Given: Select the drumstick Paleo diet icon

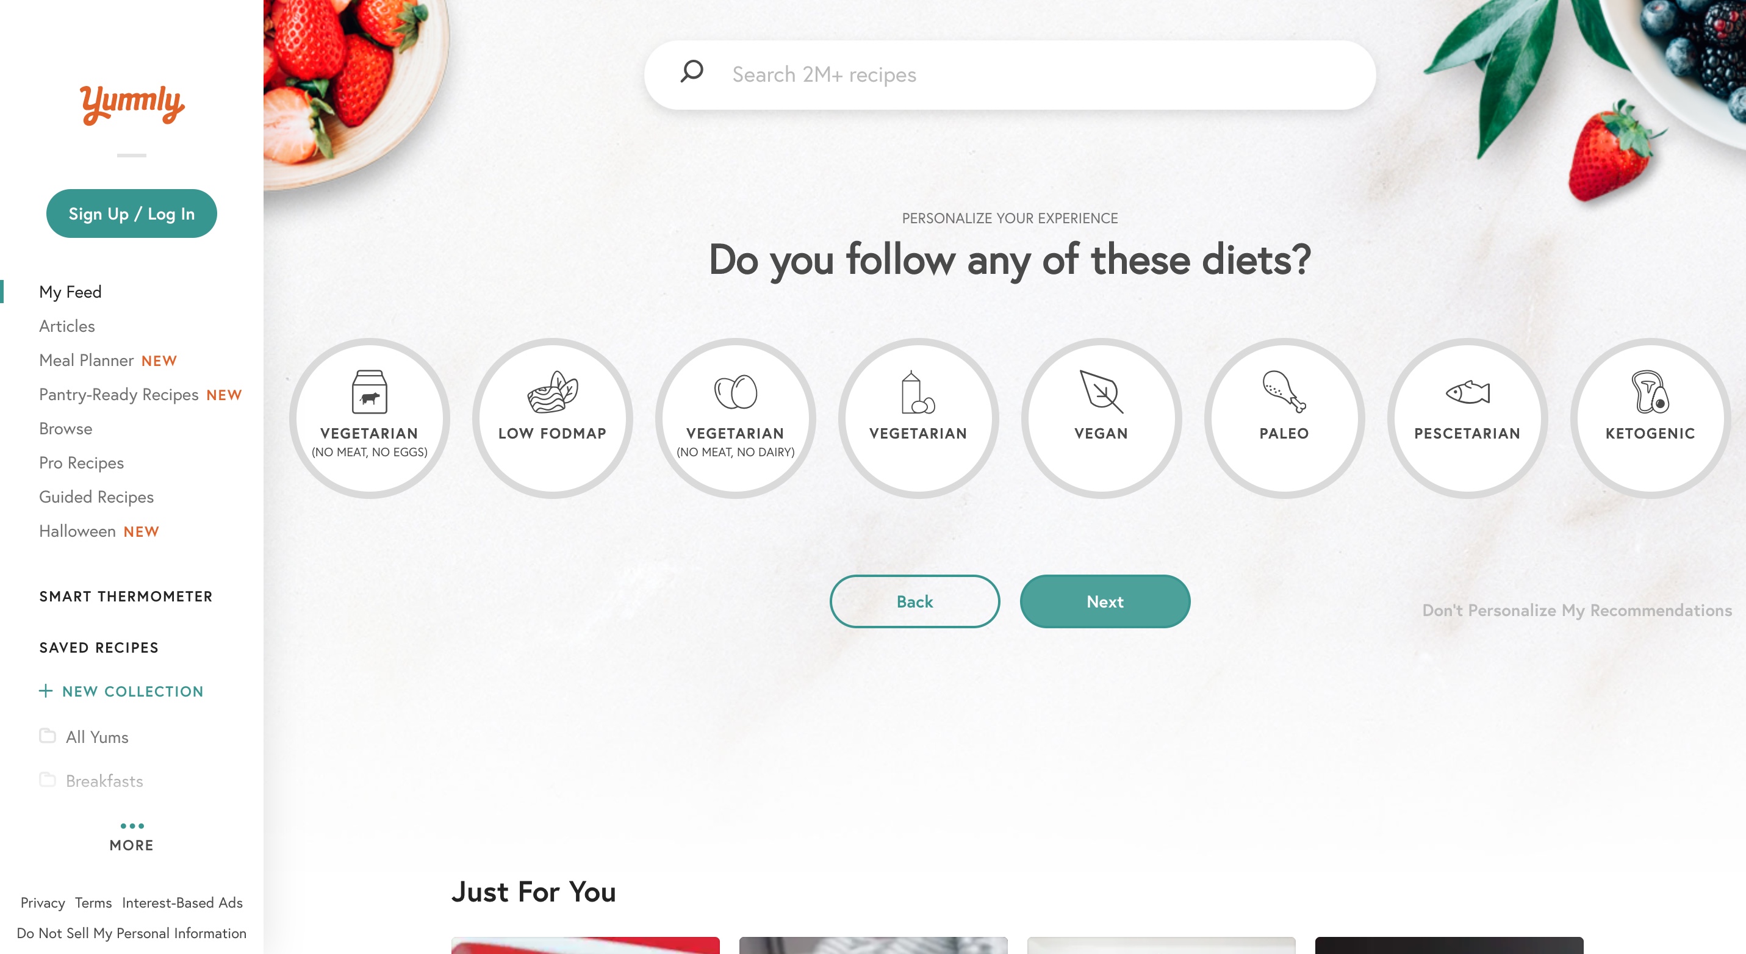Looking at the screenshot, I should pyautogui.click(x=1284, y=392).
